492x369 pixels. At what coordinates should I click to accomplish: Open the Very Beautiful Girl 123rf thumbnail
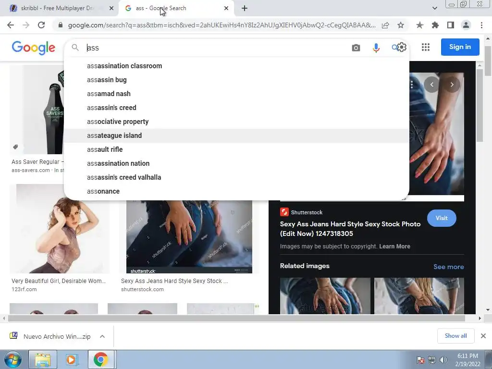(60, 229)
